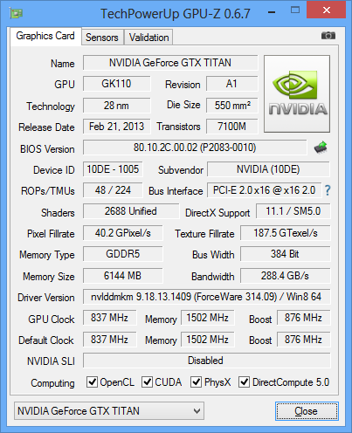Click the Shaders field 2688 Unified
The image size is (352, 433).
[131, 211]
